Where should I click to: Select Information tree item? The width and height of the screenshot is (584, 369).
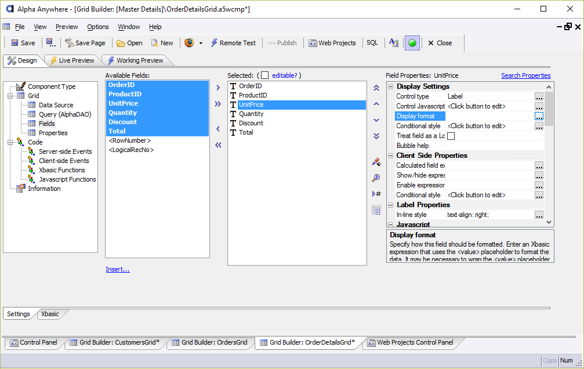(44, 189)
